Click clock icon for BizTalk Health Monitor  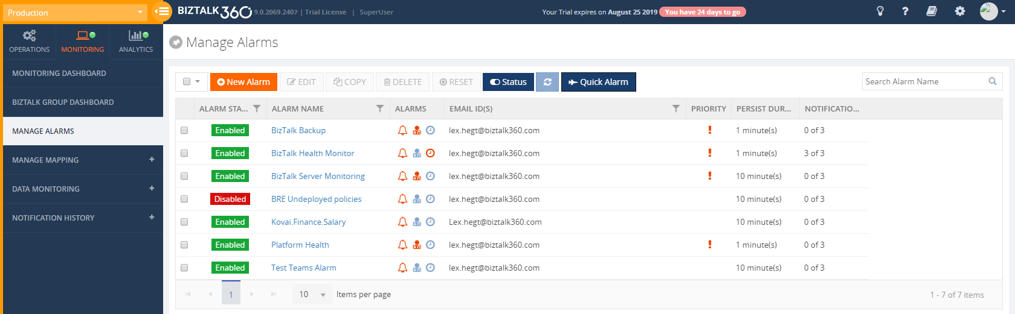(430, 153)
